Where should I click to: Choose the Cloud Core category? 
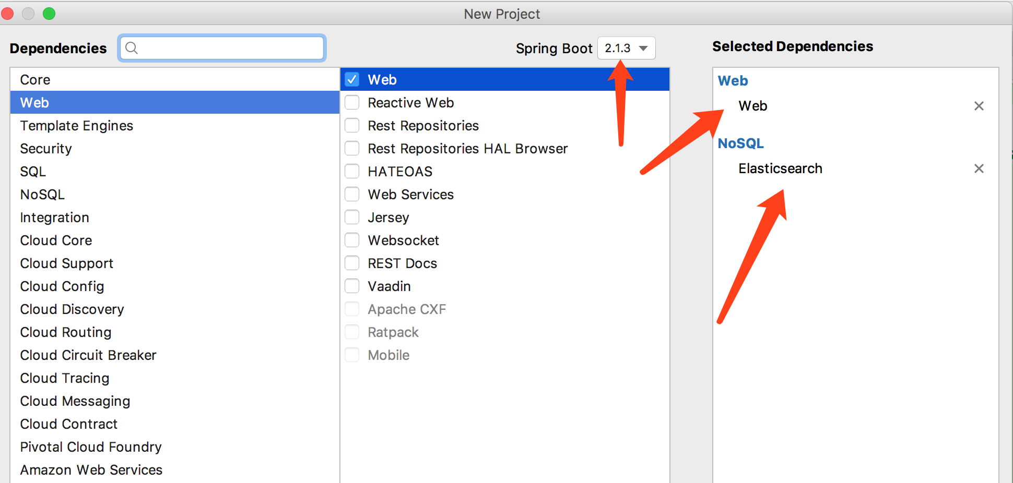point(175,240)
